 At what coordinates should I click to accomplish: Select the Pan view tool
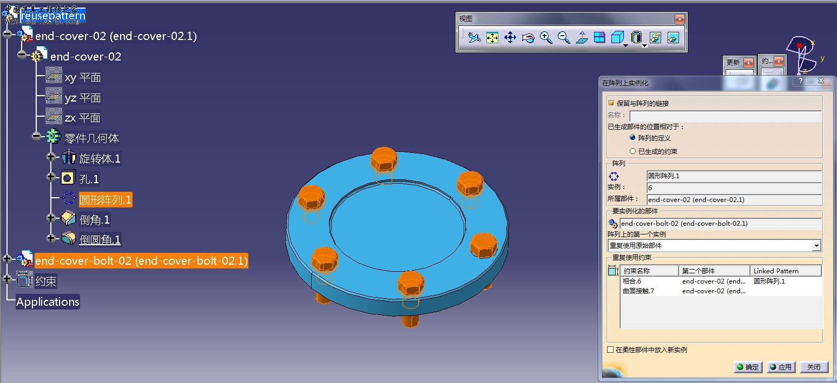pyautogui.click(x=510, y=38)
